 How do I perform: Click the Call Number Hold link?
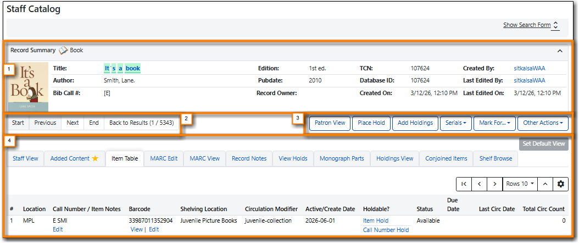[386, 230]
